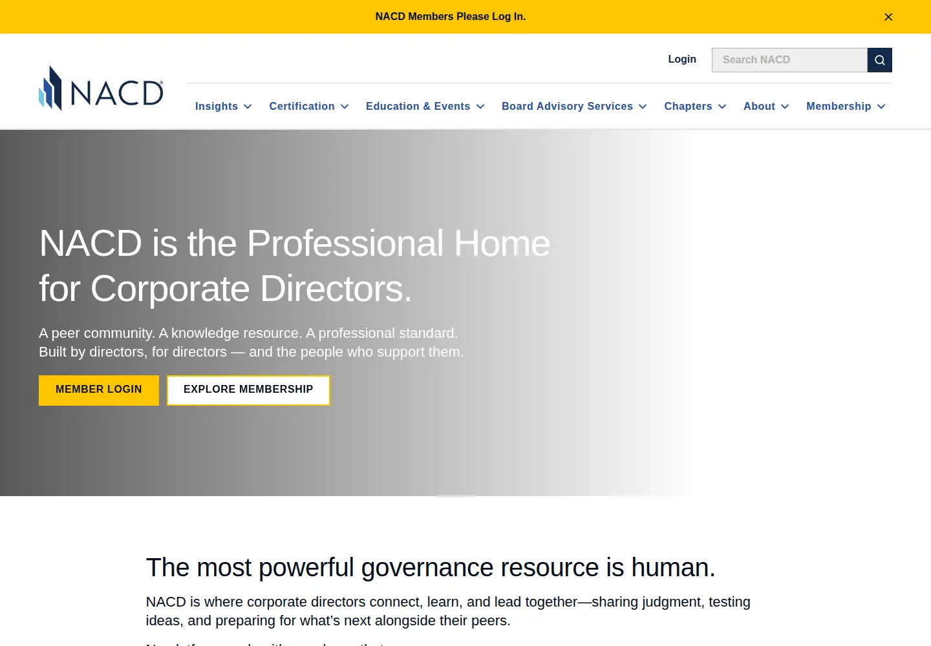
Task: Open the About menu item
Action: point(759,107)
